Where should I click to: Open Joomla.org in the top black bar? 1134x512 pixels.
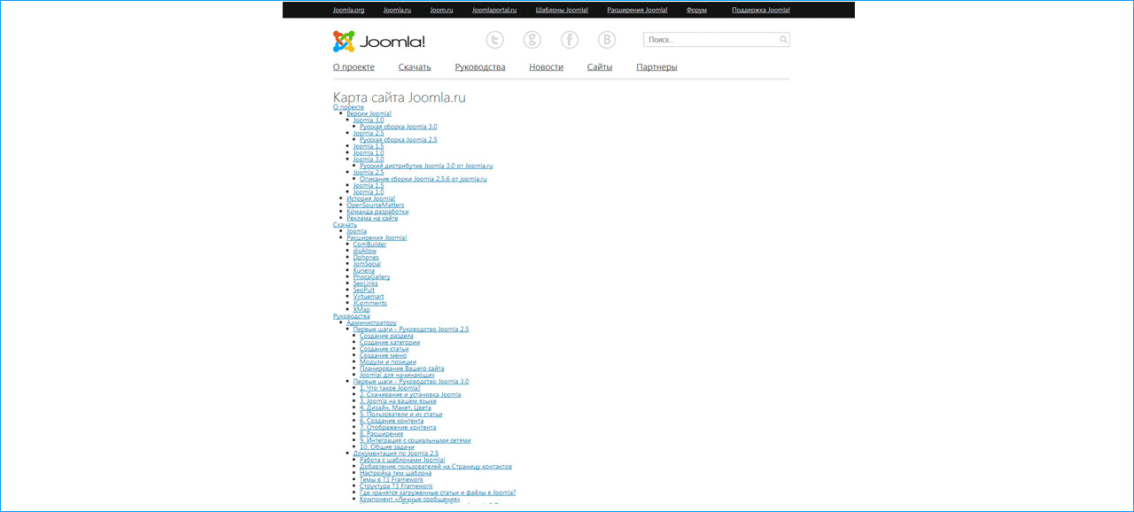[x=348, y=10]
